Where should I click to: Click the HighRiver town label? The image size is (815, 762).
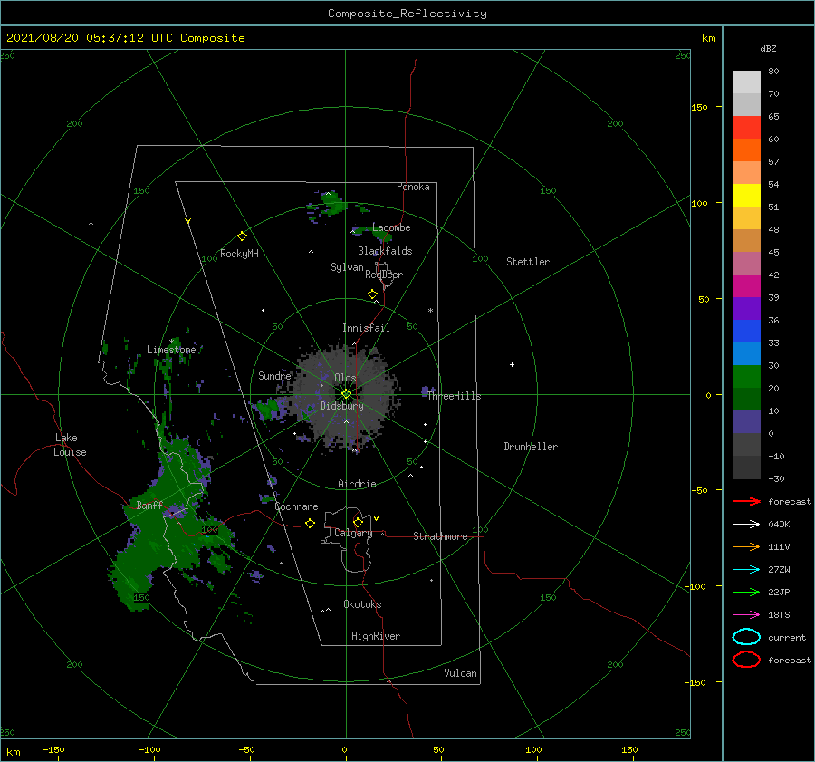pyautogui.click(x=376, y=636)
